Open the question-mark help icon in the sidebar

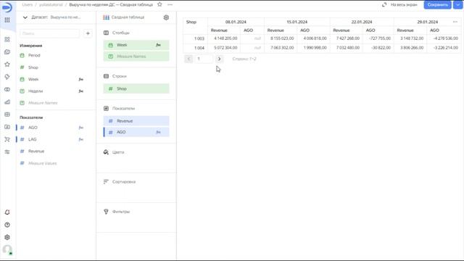[7, 225]
